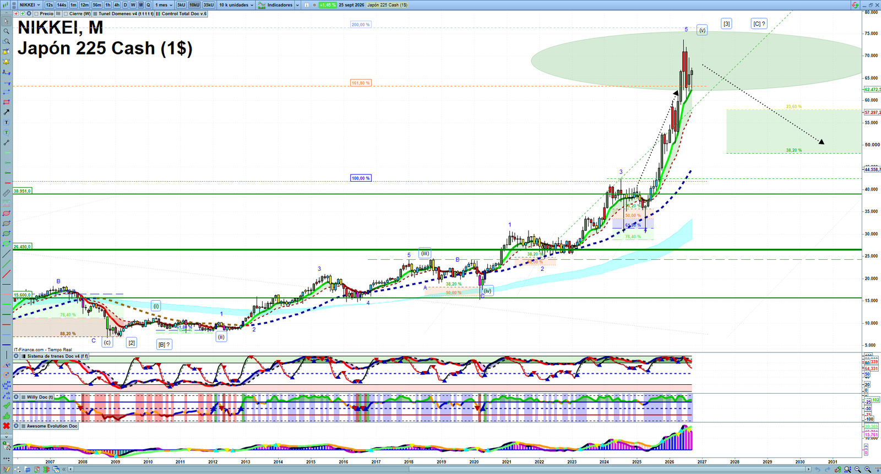Select the blue text T tool
Viewport: 881px width, 474px height.
[7, 122]
